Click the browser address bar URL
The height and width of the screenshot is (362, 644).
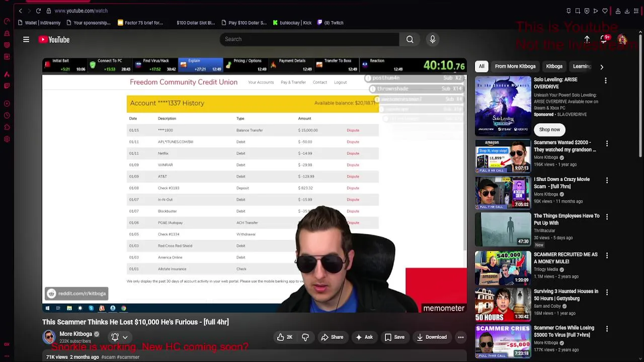click(81, 11)
